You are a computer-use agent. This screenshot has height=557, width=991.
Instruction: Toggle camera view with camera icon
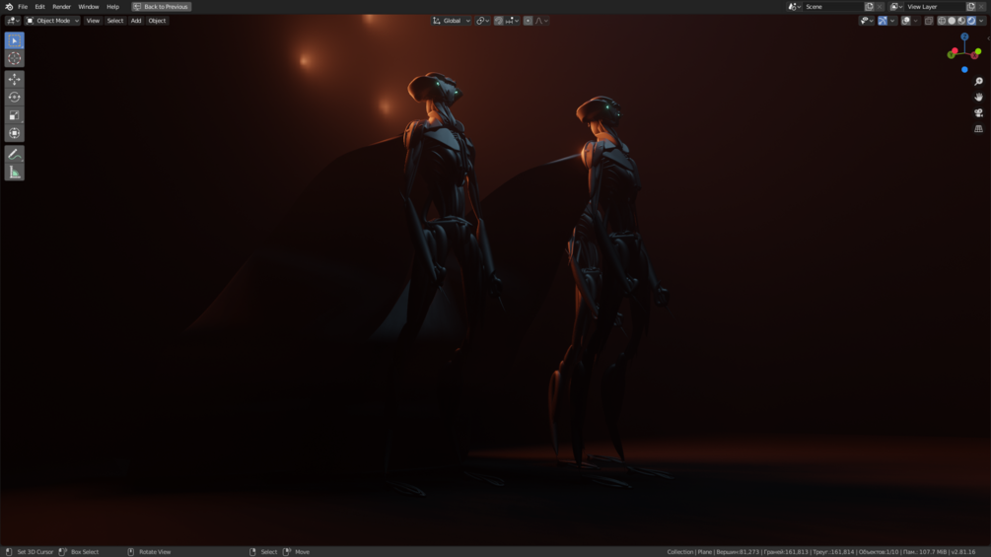[x=978, y=113]
